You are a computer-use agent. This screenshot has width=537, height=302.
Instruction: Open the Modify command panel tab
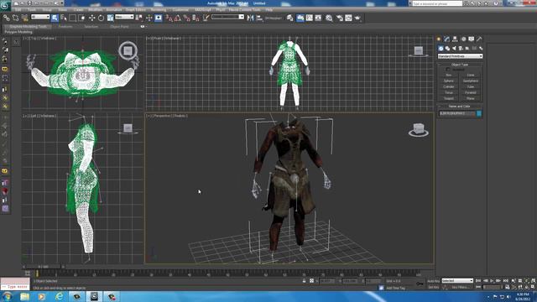click(x=446, y=39)
